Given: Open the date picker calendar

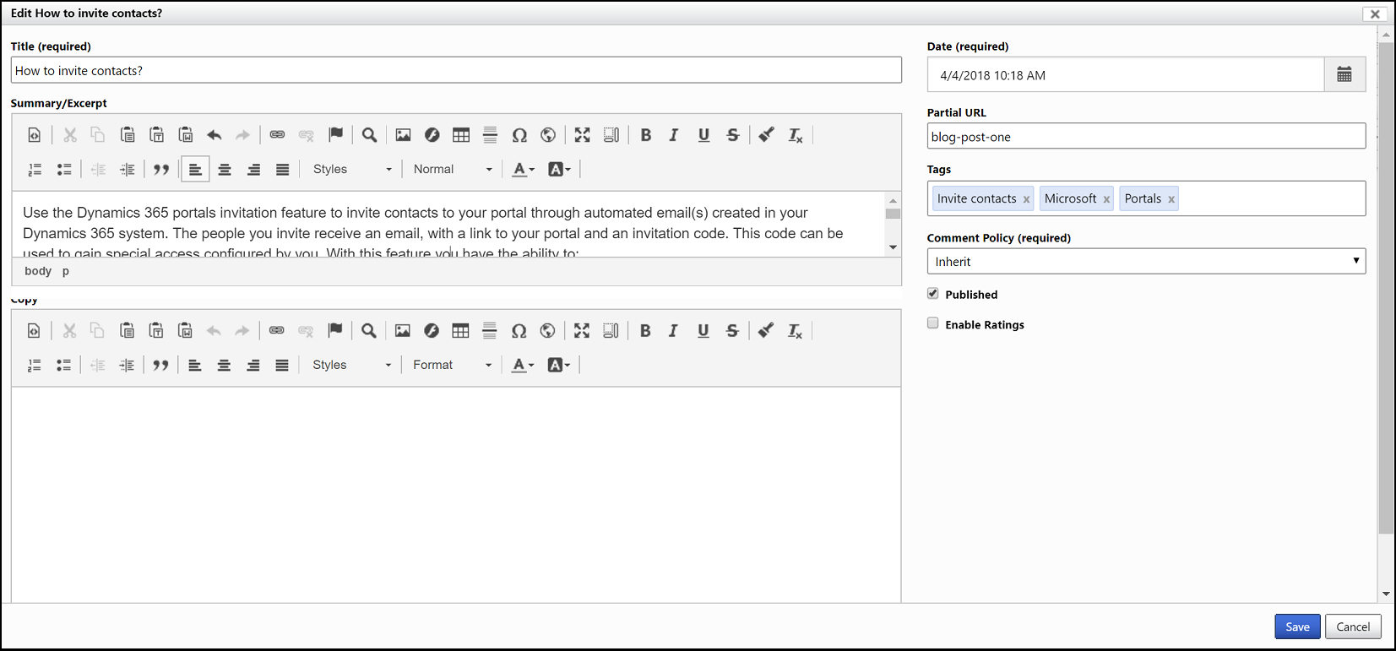Looking at the screenshot, I should pos(1344,75).
